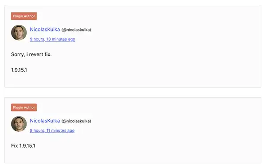Click the word 'Fix' before 1.9.15.1

pyautogui.click(x=15, y=145)
